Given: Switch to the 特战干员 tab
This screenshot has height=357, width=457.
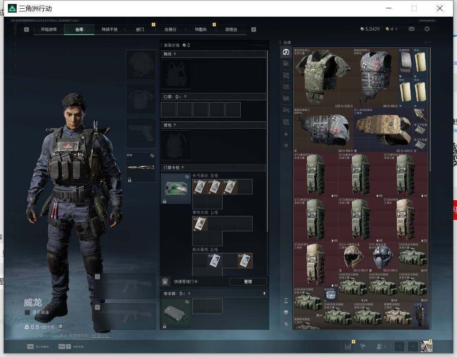Looking at the screenshot, I should click(x=109, y=29).
